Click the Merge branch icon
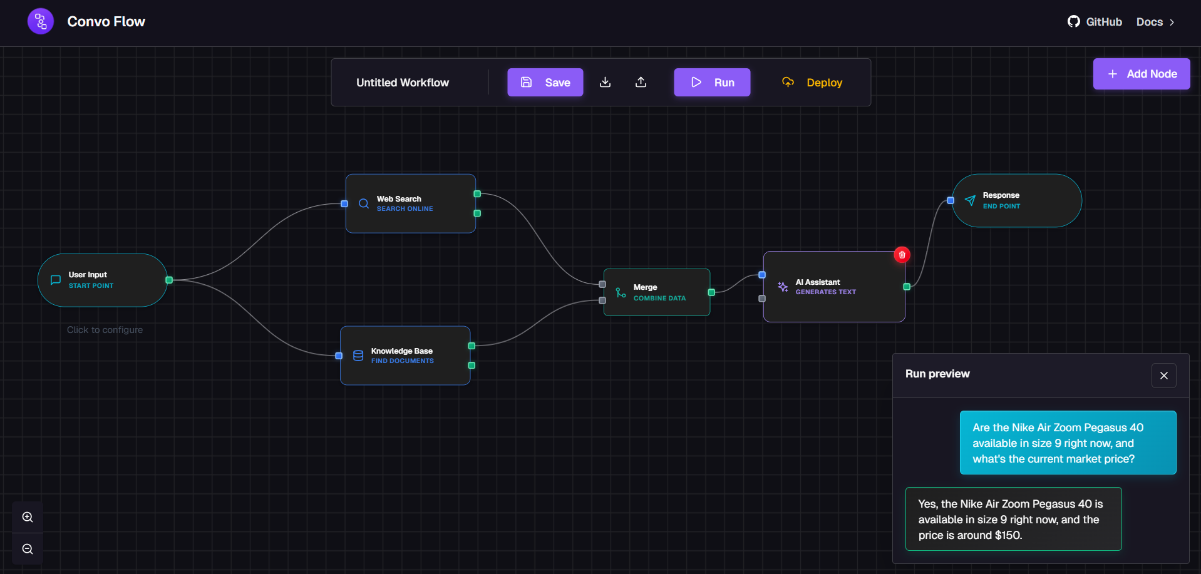This screenshot has width=1201, height=574. 620,292
